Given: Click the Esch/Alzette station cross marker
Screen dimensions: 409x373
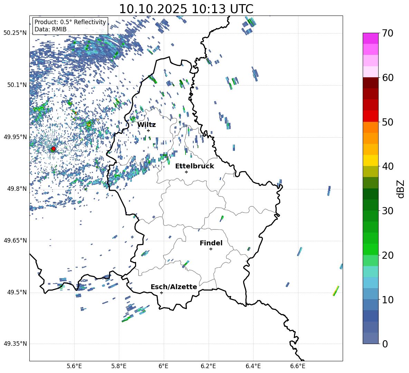Looking at the screenshot, I should point(161,293).
